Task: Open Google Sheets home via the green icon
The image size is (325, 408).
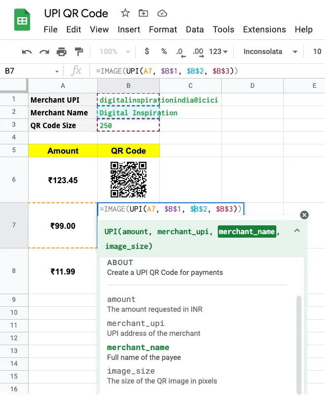Action: tap(22, 20)
